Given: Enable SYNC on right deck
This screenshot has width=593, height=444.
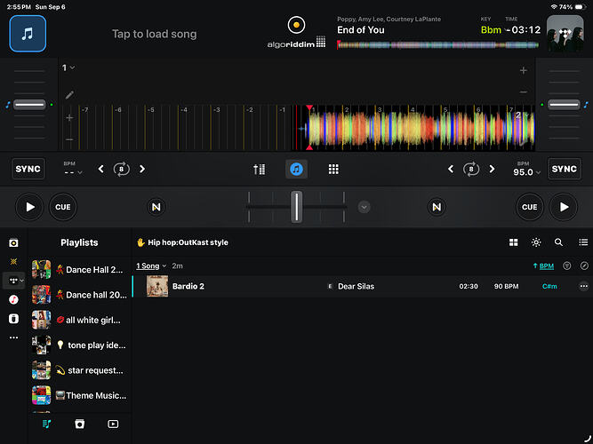Looking at the screenshot, I should click(x=565, y=169).
